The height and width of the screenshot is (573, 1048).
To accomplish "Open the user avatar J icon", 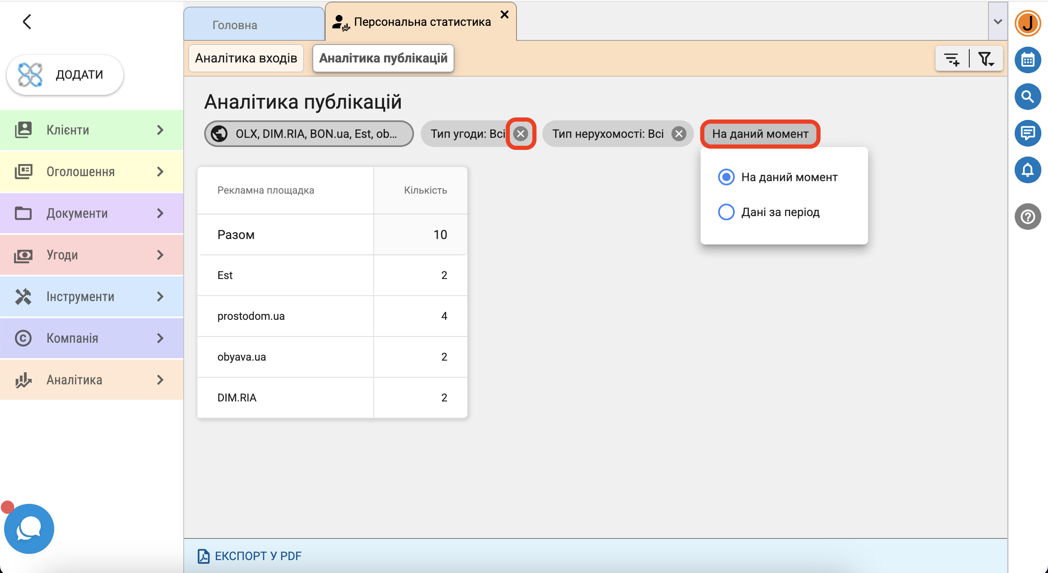I will pyautogui.click(x=1028, y=23).
